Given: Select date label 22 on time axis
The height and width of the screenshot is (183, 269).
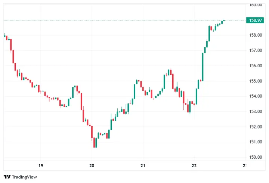Looking at the screenshot, I should coord(194,165).
